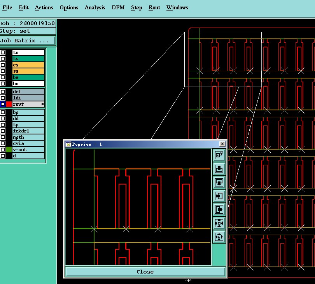Toggle the checkbox for the ts layer
Screen dimensions: 315x284
coord(3,59)
